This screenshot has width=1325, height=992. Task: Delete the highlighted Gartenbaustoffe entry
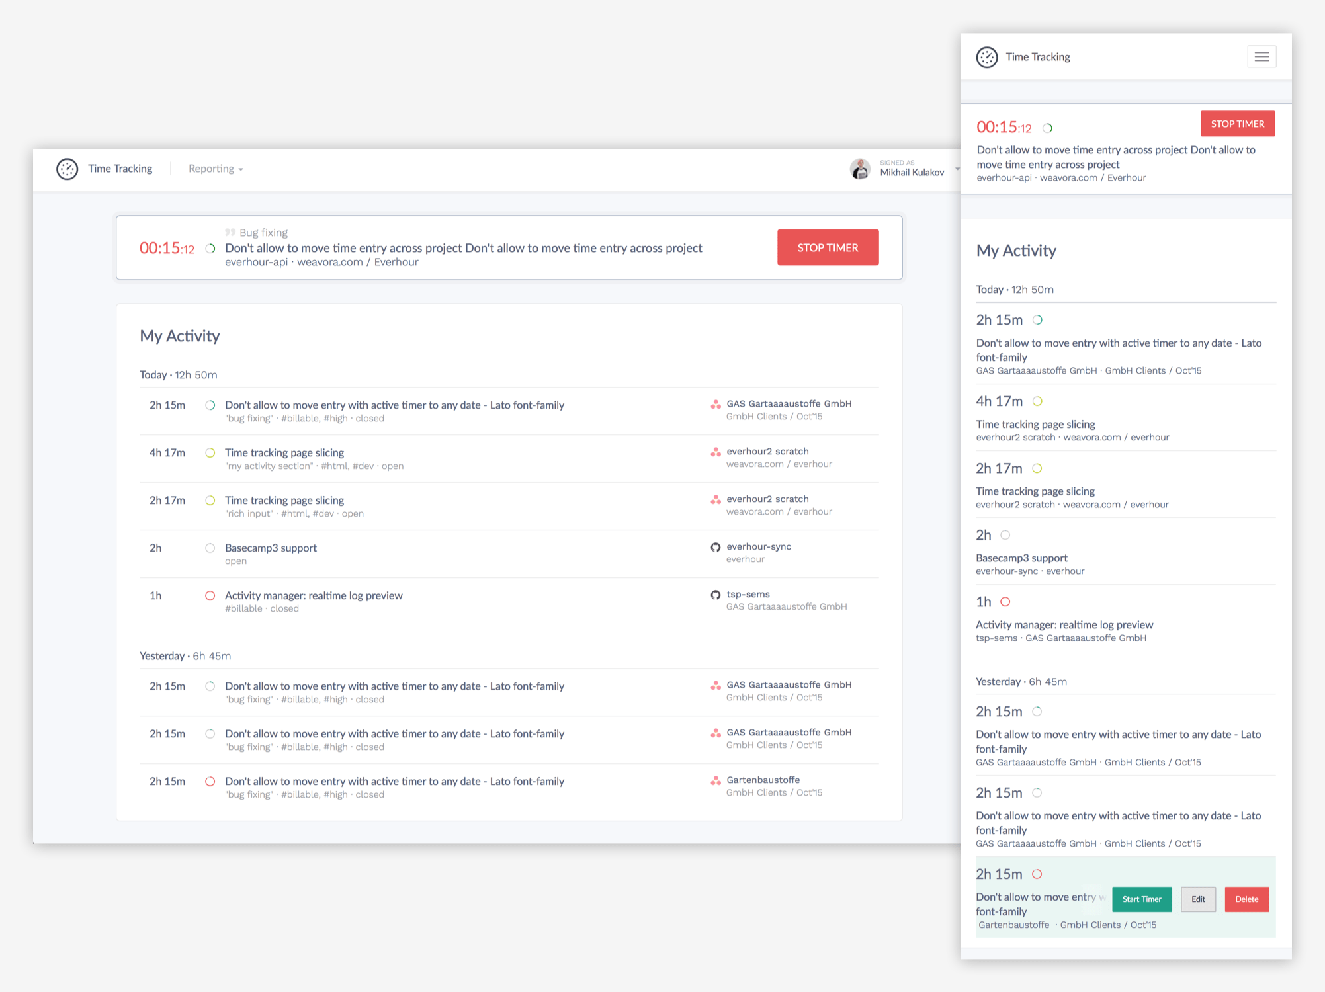click(1246, 899)
